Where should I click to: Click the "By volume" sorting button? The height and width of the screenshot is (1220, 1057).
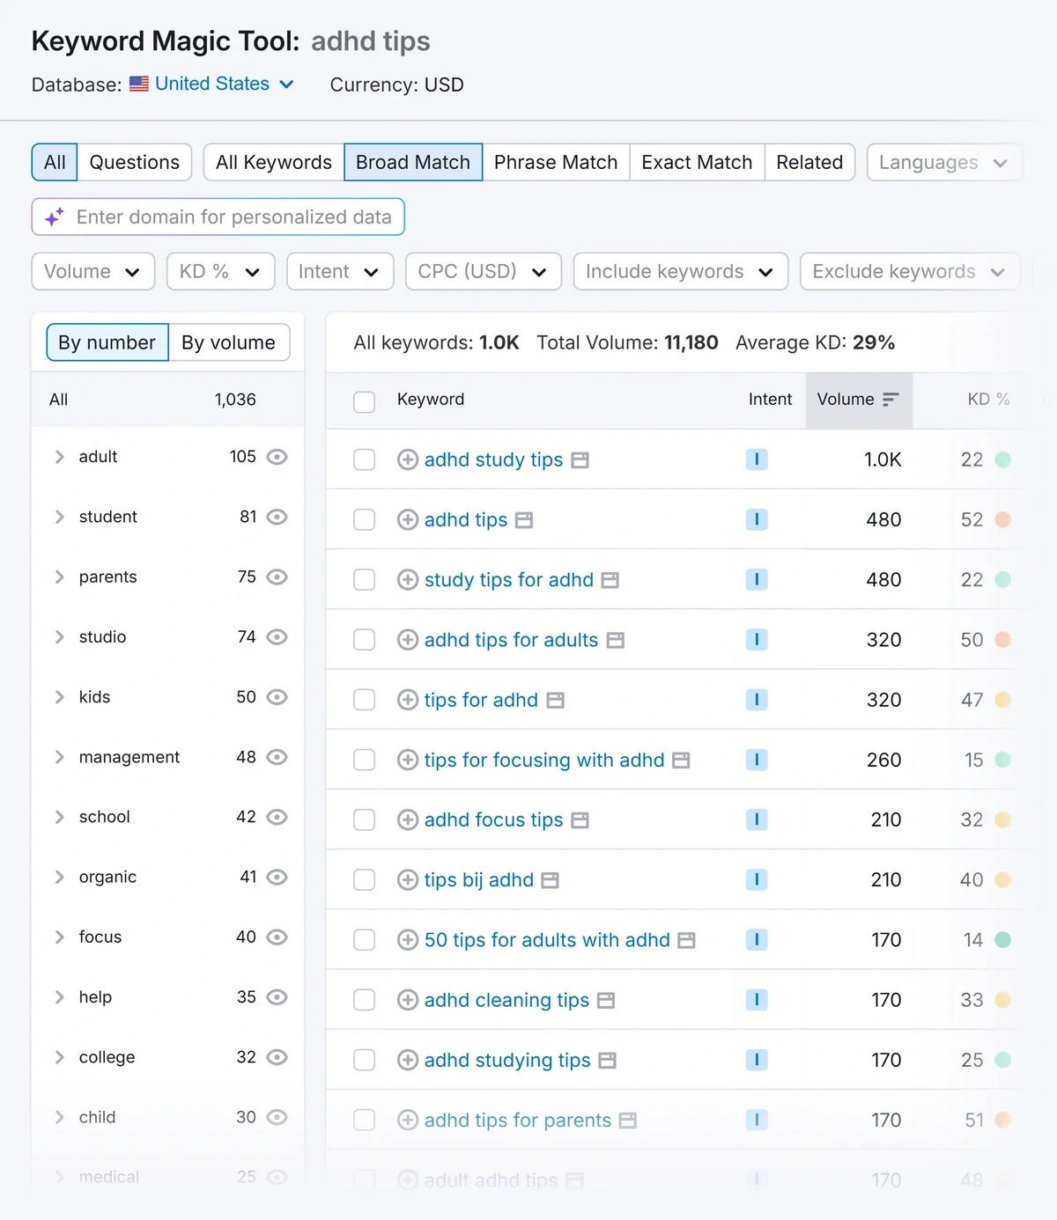[229, 342]
